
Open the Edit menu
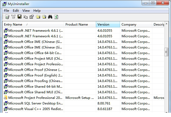pos(16,11)
